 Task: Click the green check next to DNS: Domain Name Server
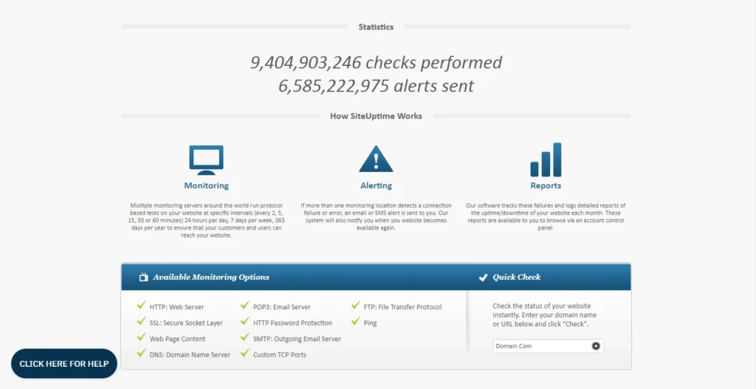[141, 353]
